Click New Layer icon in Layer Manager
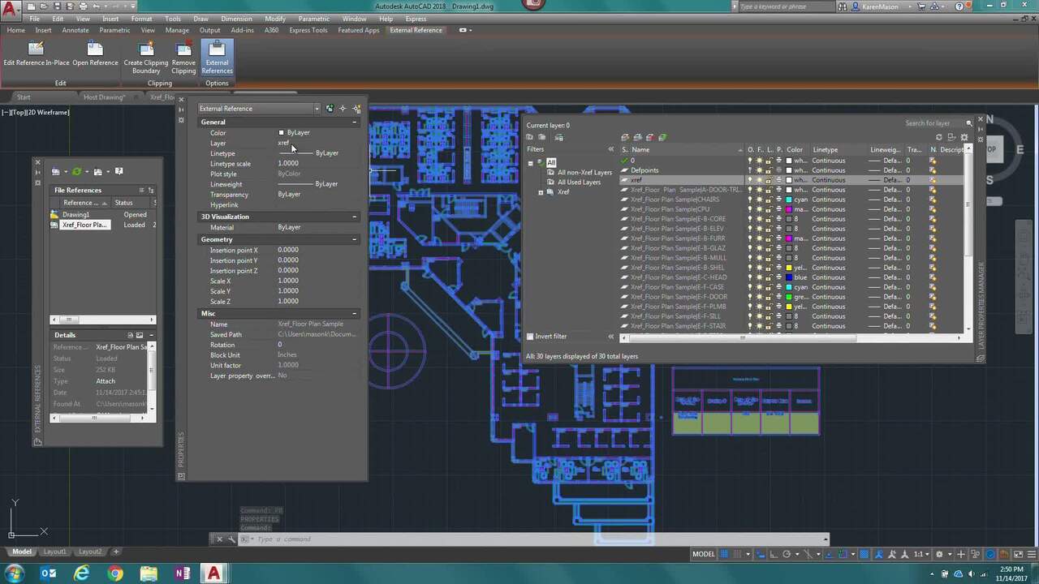 pyautogui.click(x=625, y=137)
